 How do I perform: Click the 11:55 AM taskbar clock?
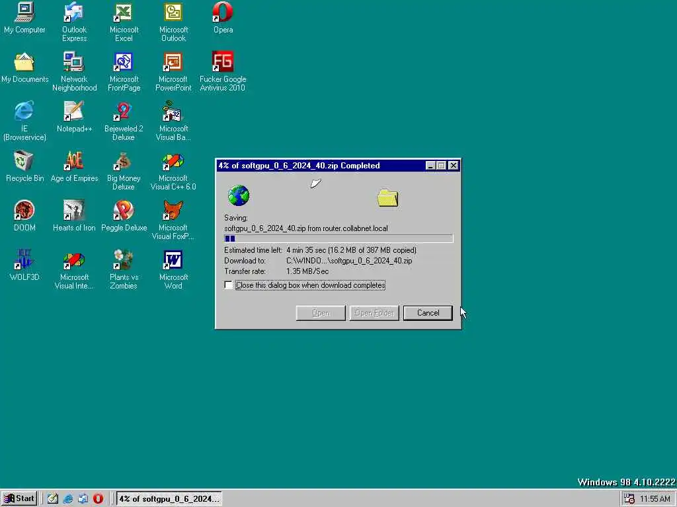pyautogui.click(x=655, y=499)
